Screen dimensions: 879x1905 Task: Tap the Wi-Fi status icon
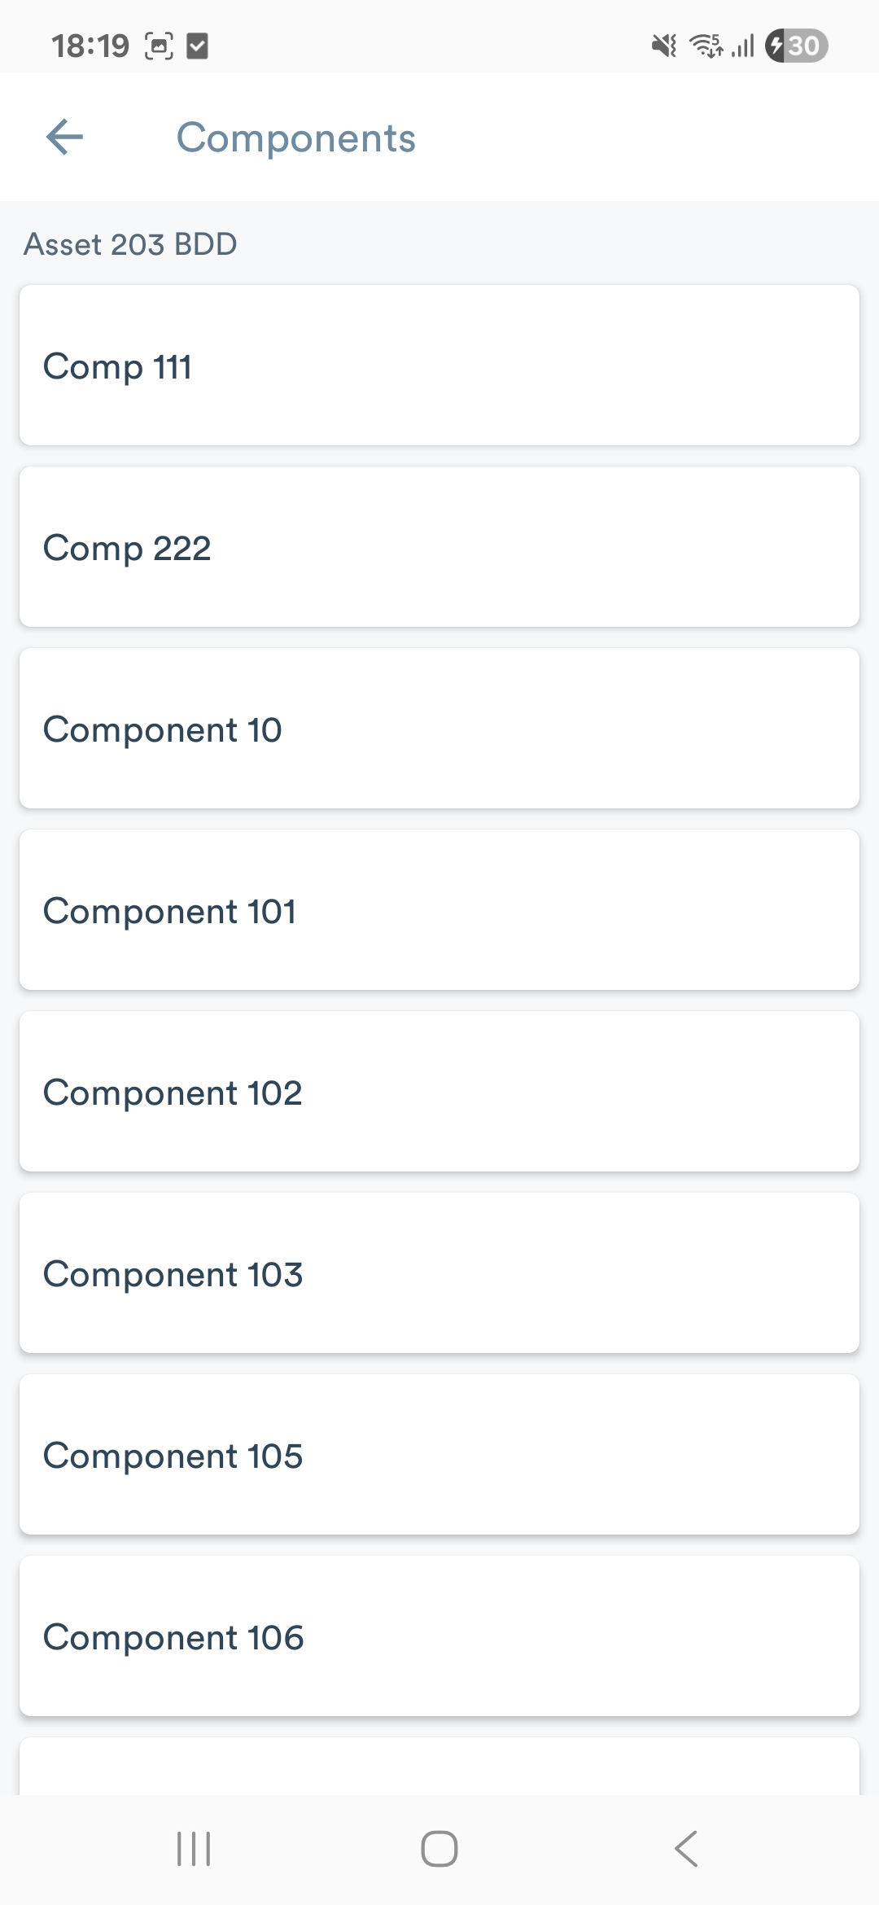706,46
